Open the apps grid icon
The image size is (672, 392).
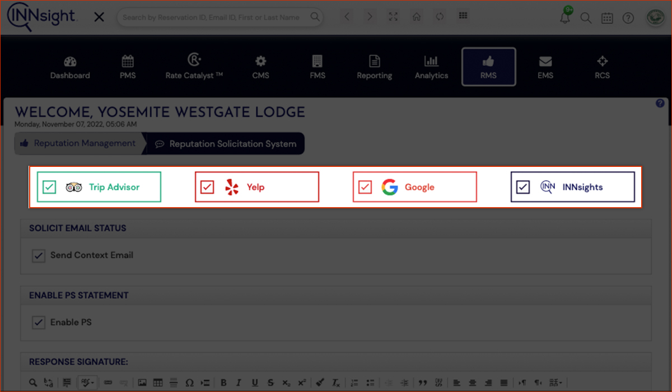click(x=463, y=16)
